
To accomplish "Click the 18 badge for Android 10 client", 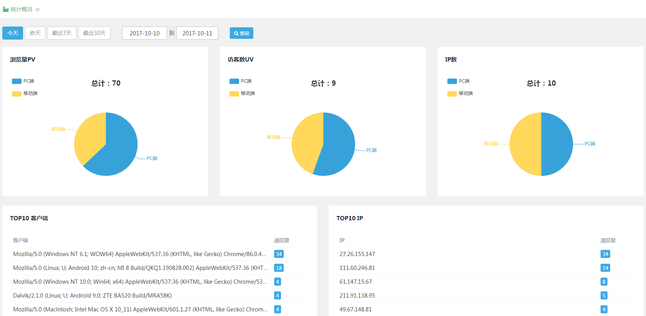I will tap(279, 268).
